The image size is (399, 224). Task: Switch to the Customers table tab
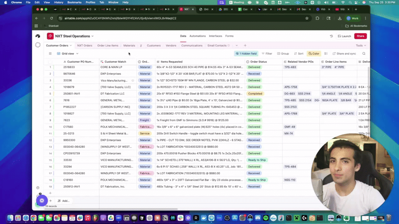point(154,45)
